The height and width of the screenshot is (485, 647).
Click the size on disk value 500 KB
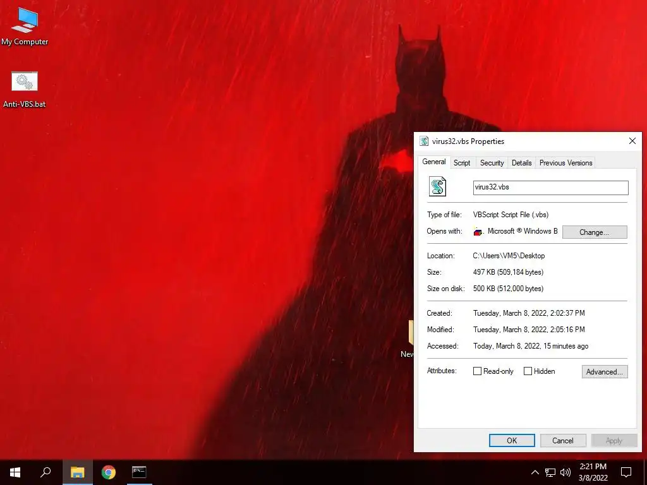509,289
